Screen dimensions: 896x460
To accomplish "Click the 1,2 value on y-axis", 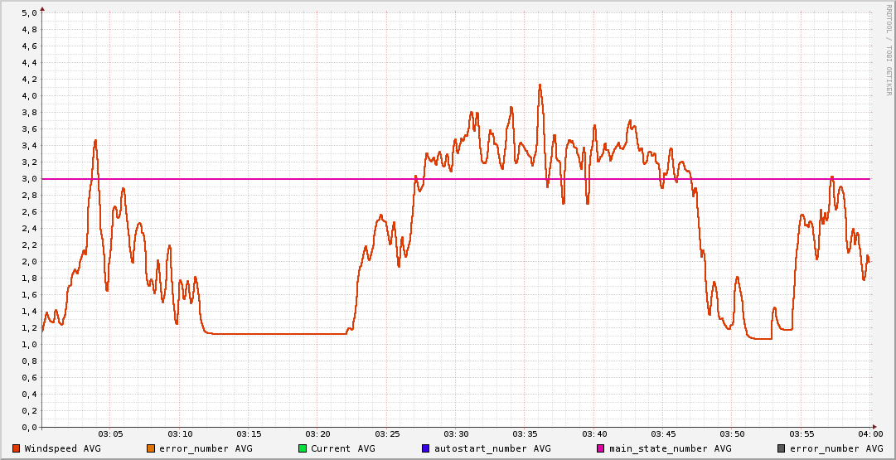I will click(31, 328).
